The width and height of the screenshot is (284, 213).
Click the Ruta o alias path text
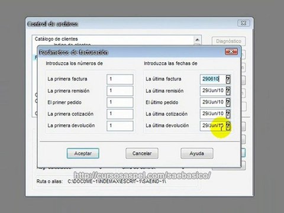pyautogui.click(x=117, y=181)
